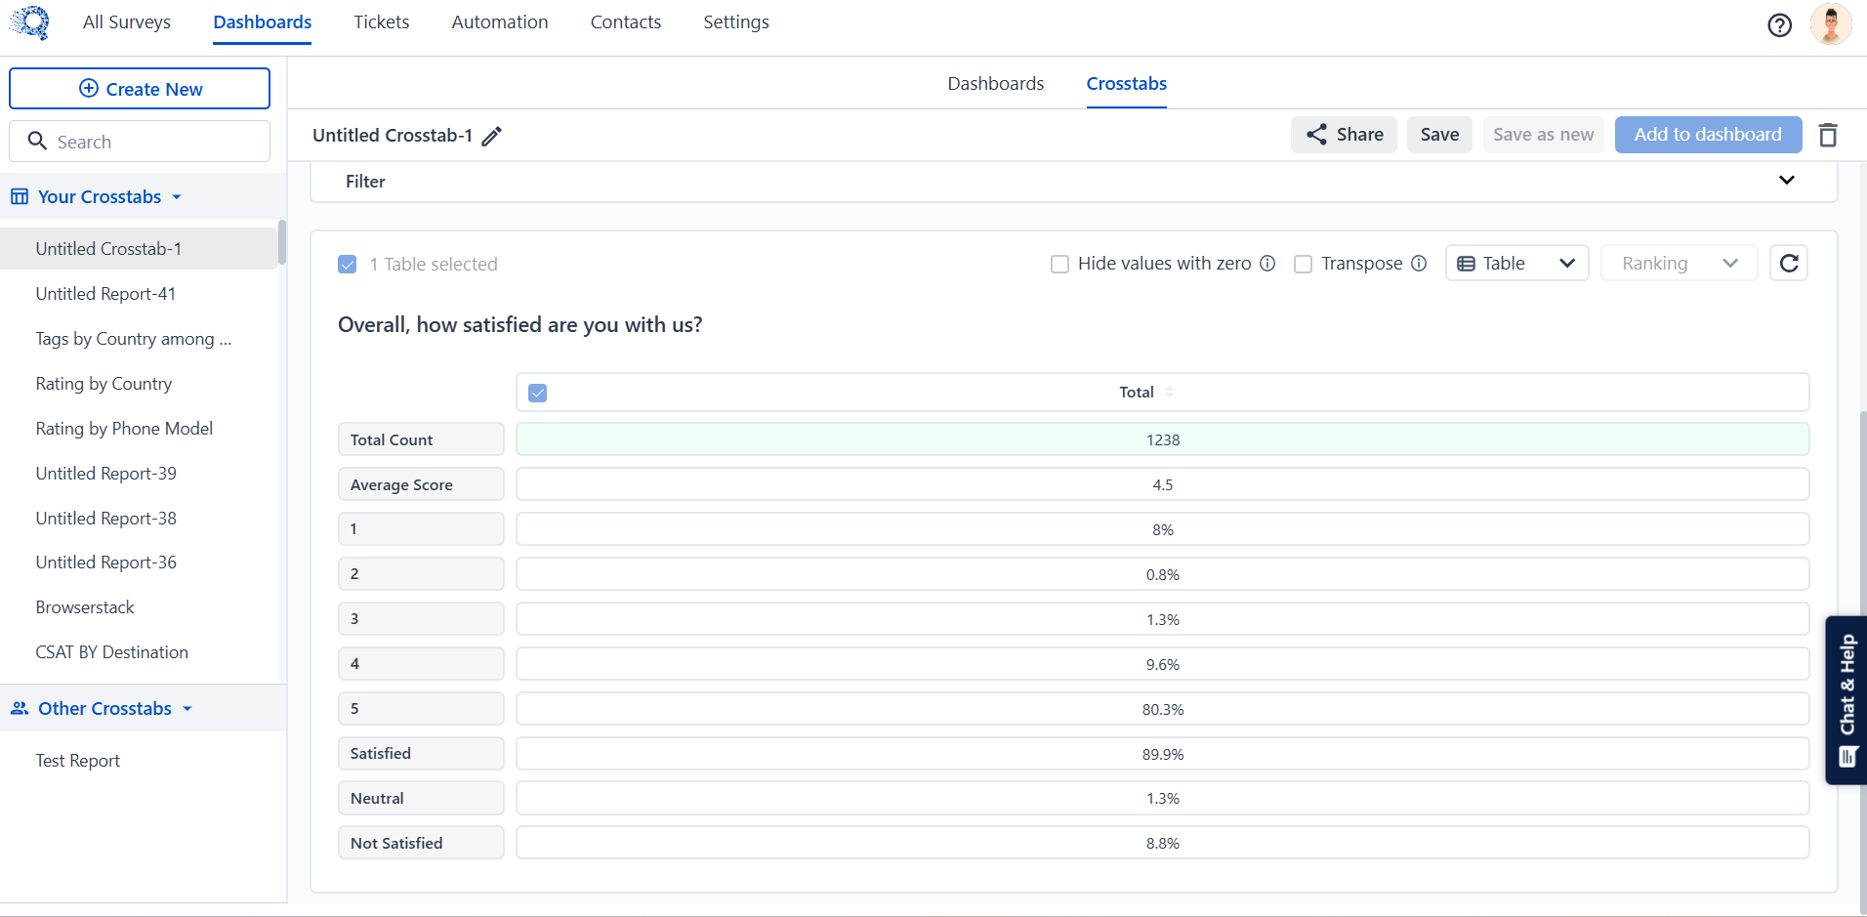Click the pencil icon to rename crosstab
The height and width of the screenshot is (917, 1867).
point(492,136)
